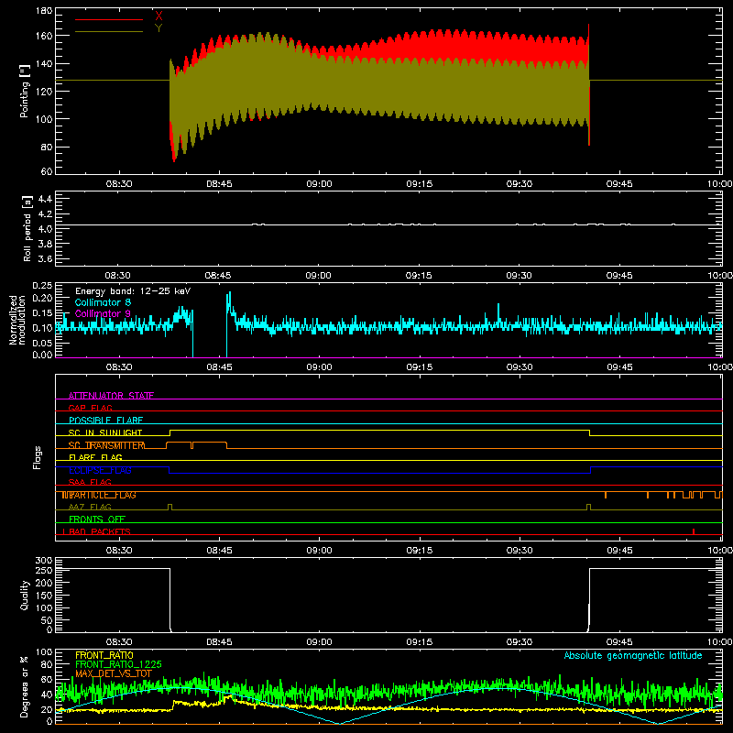733x733 pixels.
Task: Click the ECLIPSE_FLAG rising edge near 09:40
Action: (590, 470)
